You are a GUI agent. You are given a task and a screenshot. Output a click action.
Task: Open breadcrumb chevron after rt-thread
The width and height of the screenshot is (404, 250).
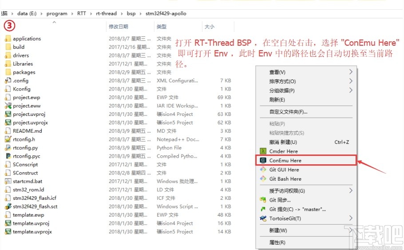click(x=122, y=14)
